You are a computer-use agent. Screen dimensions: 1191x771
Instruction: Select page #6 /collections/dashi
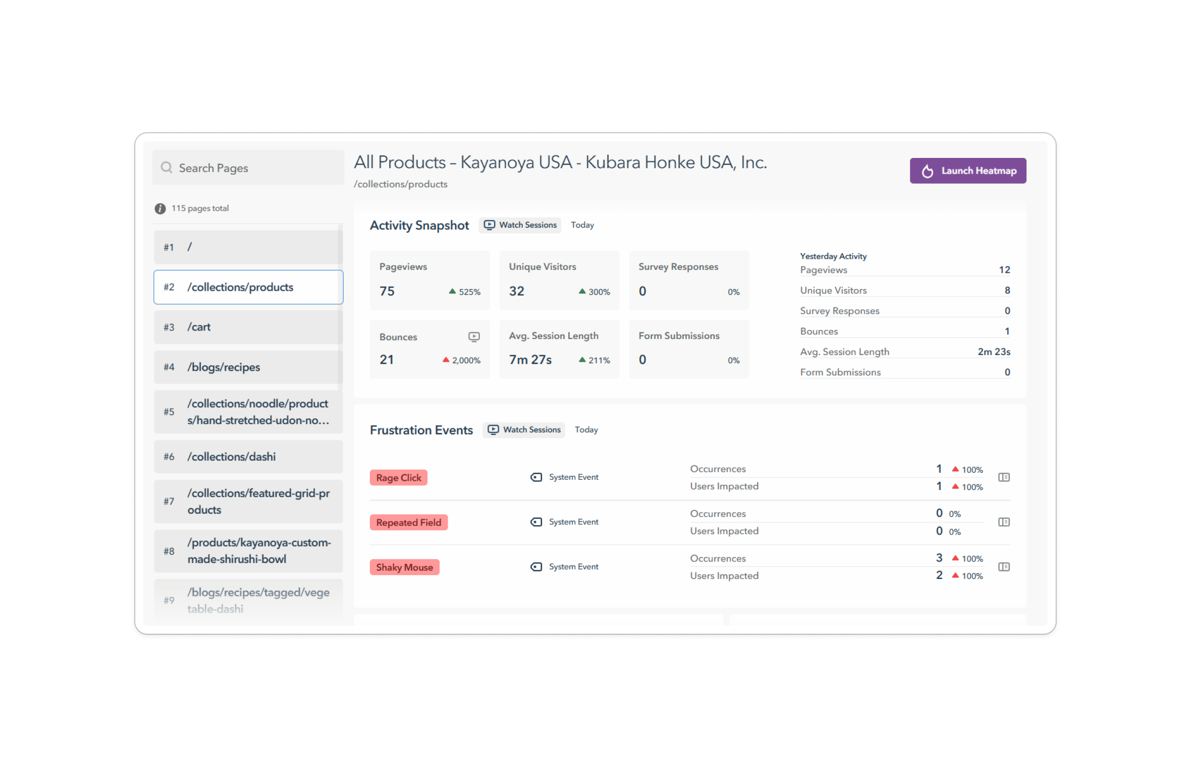pyautogui.click(x=248, y=457)
